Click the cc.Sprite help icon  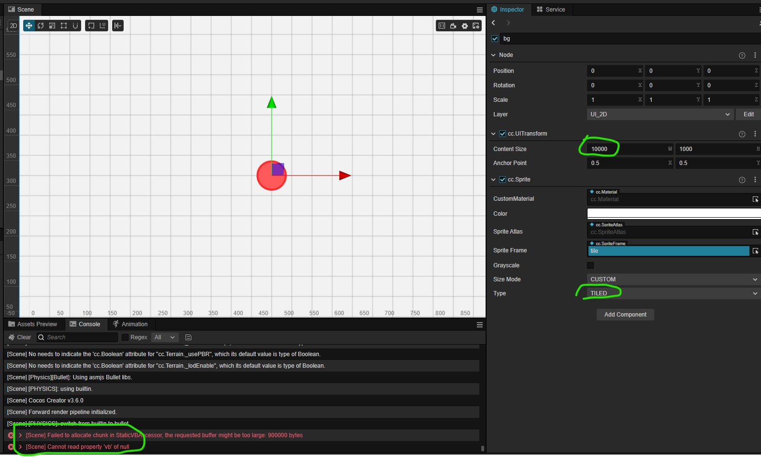click(x=742, y=180)
